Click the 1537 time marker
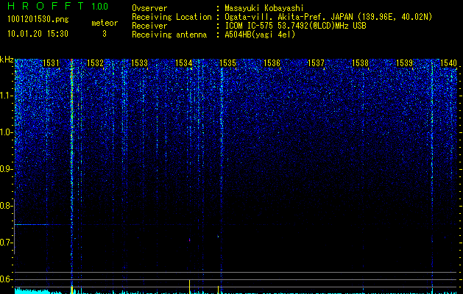Screen dimensions: 463x294 click(316, 62)
